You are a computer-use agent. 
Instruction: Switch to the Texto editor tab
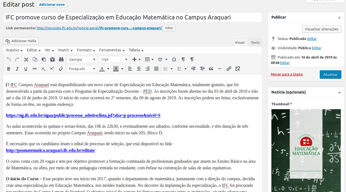tap(255, 42)
